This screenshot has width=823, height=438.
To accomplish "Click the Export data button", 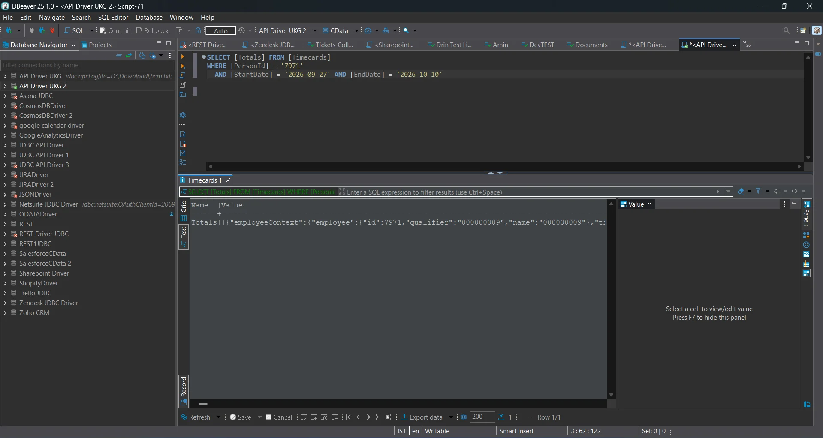I will [x=422, y=417].
